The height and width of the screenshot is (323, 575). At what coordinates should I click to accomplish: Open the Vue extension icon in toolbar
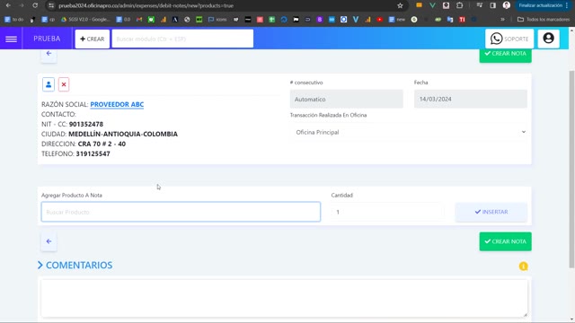pyautogui.click(x=432, y=5)
